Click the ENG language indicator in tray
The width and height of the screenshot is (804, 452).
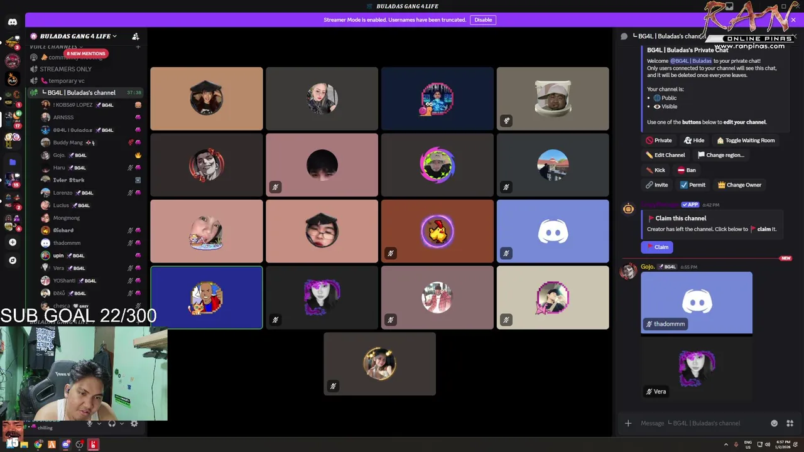[x=748, y=444]
